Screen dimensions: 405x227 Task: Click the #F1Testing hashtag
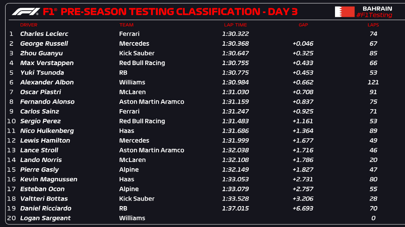374,15
